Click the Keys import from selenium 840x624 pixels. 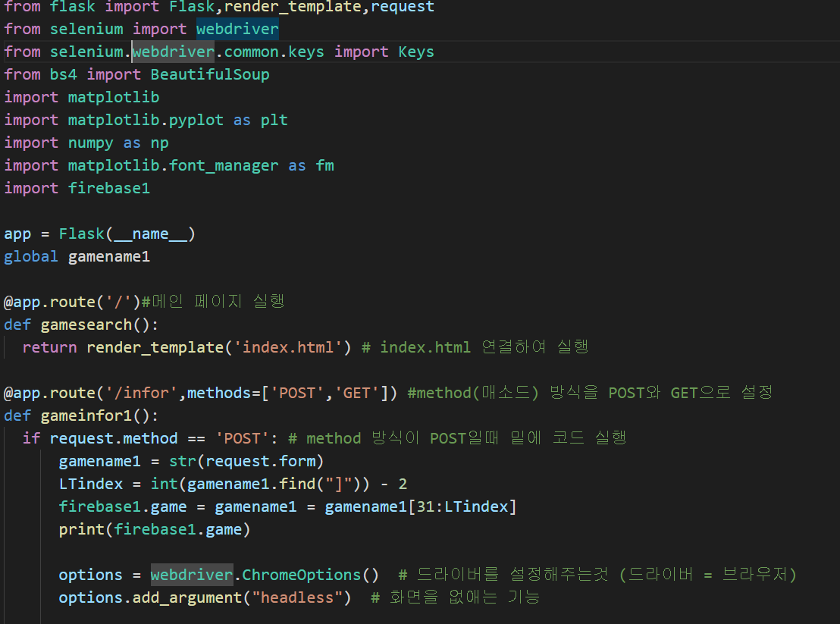[415, 52]
